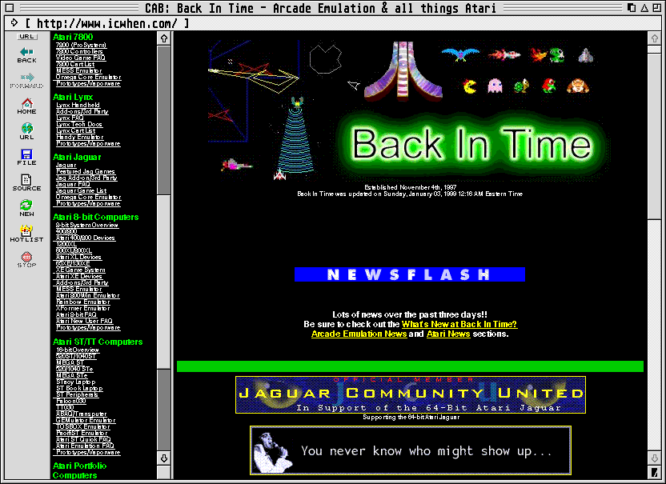666x484 pixels.
Task: Open the Rainbow Emulator link
Action: coord(83,302)
